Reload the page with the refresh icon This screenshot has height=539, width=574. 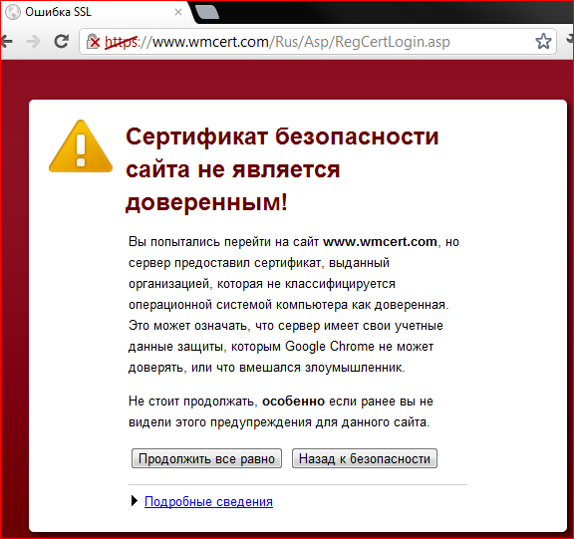click(62, 42)
